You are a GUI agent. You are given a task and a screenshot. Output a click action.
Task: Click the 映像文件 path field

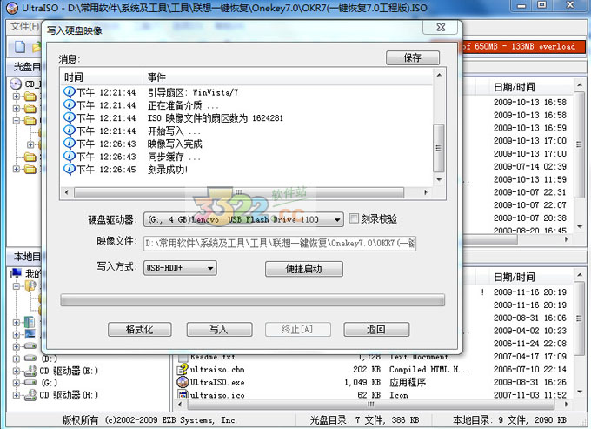tap(280, 244)
